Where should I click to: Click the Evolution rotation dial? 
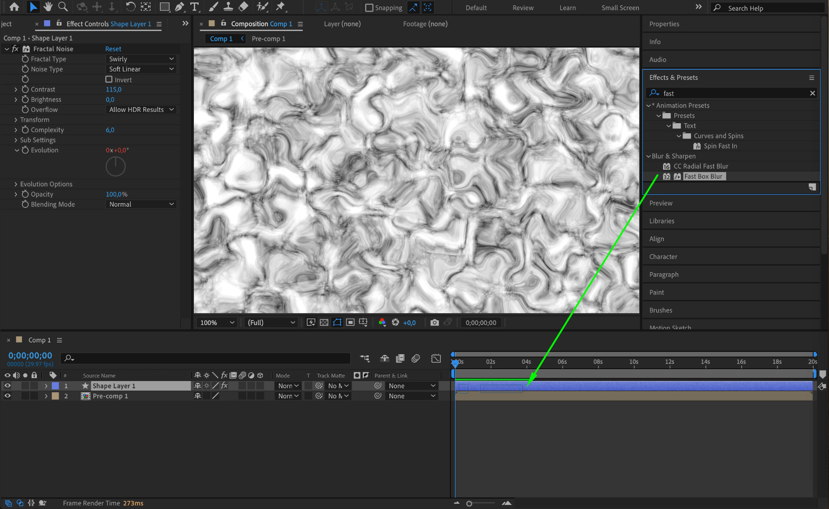click(x=115, y=166)
